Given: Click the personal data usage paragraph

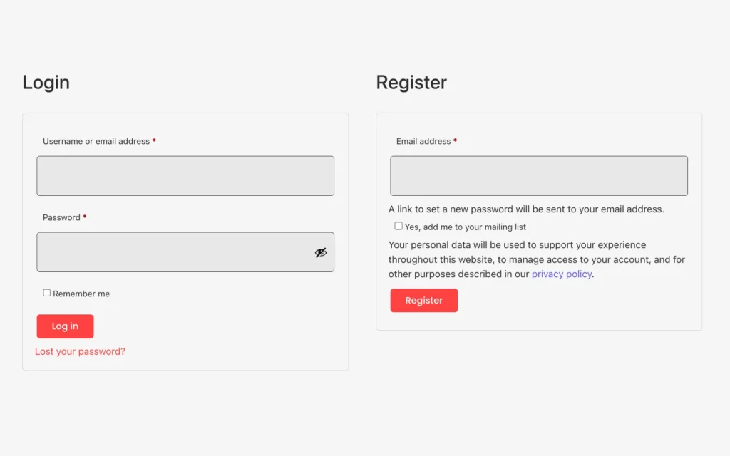Looking at the screenshot, I should [x=537, y=259].
